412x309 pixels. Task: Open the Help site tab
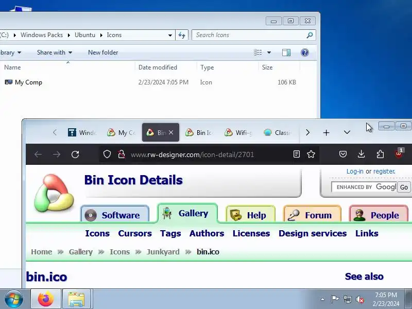click(250, 215)
